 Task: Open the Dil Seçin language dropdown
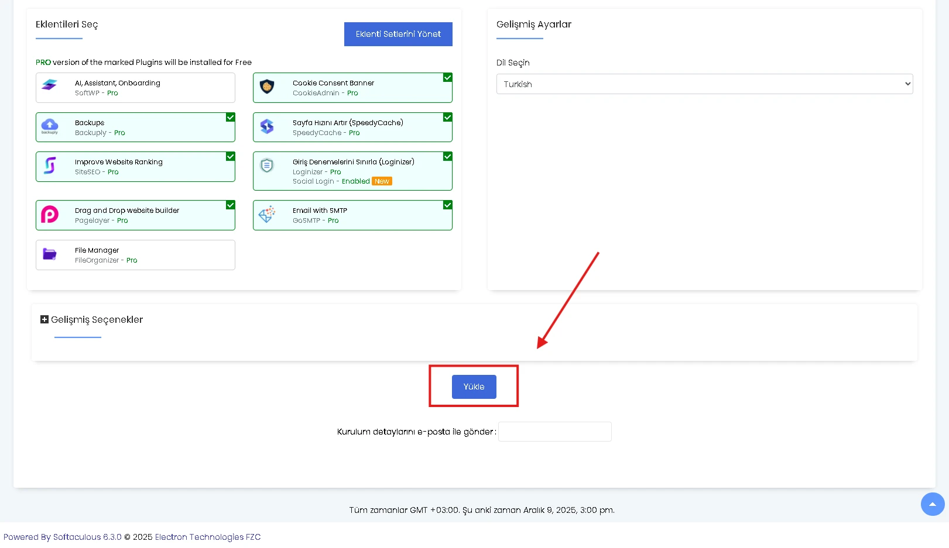[704, 84]
